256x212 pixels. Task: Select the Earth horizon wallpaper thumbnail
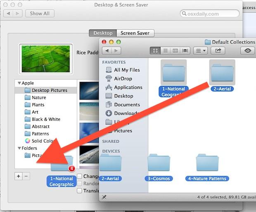click(89, 154)
